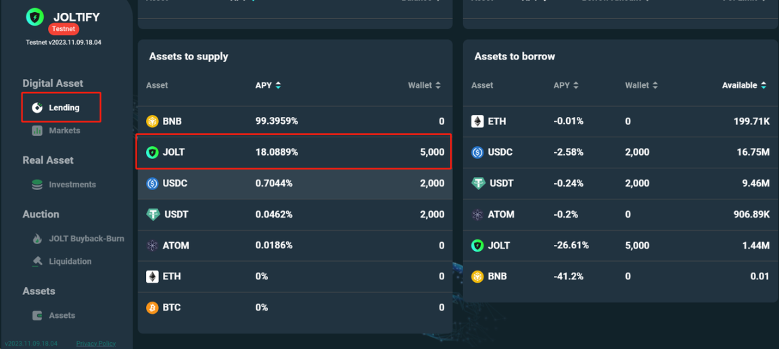Click the Assets to borrow heading
This screenshot has width=779, height=349.
pyautogui.click(x=515, y=57)
